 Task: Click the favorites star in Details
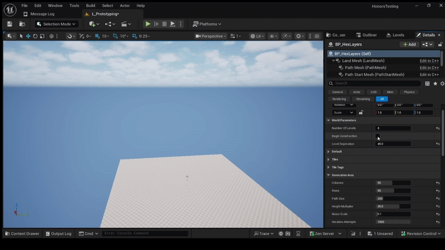[435, 83]
